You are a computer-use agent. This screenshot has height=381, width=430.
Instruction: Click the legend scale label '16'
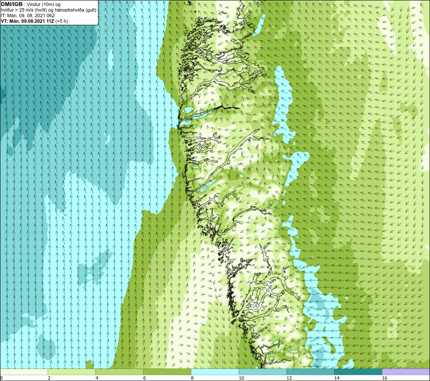click(384, 378)
